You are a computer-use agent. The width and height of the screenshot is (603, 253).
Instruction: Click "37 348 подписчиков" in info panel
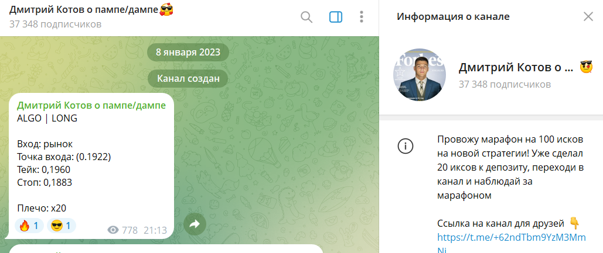[x=505, y=84]
